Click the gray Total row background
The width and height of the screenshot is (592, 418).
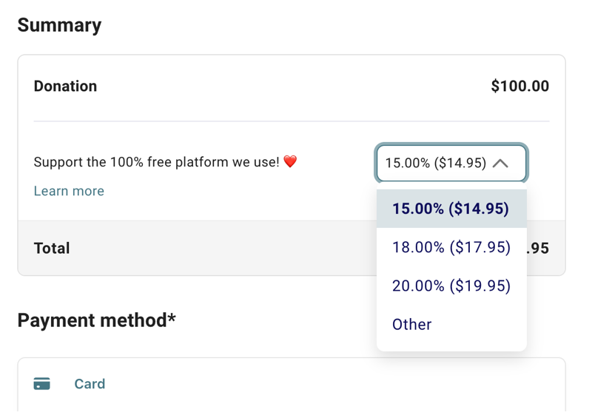(x=222, y=248)
